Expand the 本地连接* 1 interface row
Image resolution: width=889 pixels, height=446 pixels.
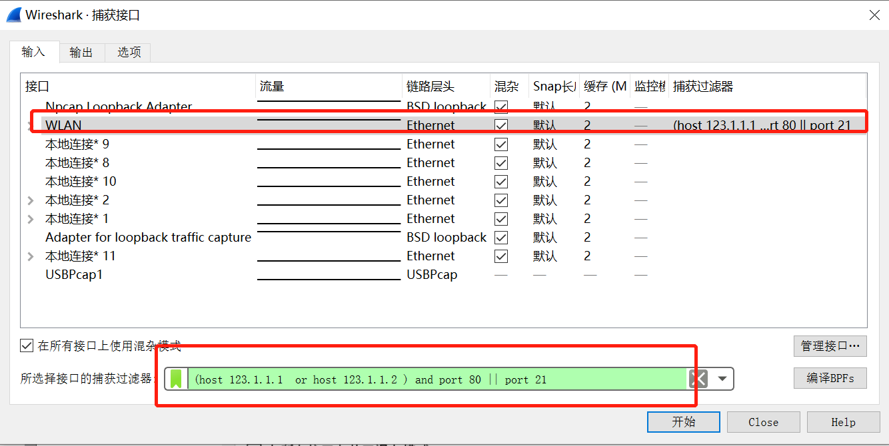(x=31, y=218)
